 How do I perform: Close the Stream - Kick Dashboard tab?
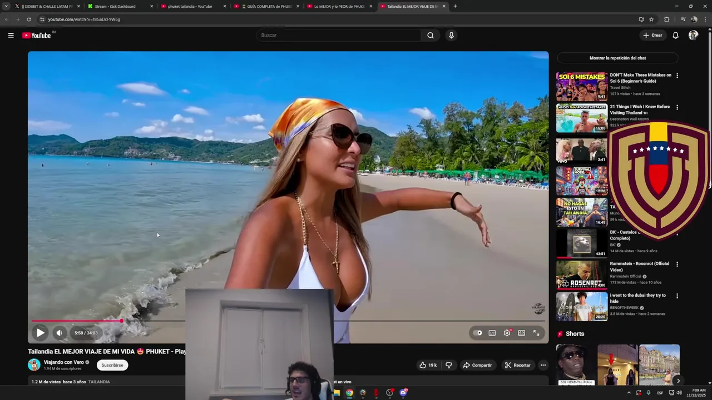(151, 6)
